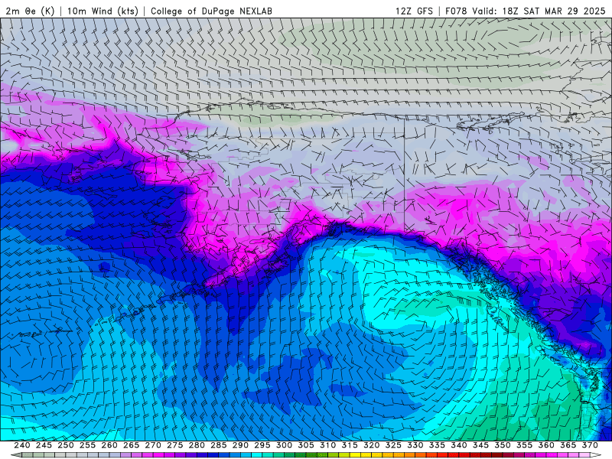The height and width of the screenshot is (459, 612).
Task: Click the 315 color scale label
Action: point(350,445)
